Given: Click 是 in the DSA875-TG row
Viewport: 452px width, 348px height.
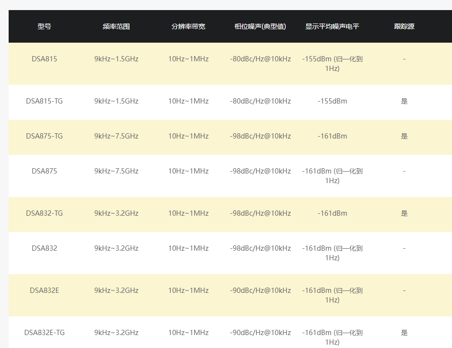Looking at the screenshot, I should [x=404, y=136].
